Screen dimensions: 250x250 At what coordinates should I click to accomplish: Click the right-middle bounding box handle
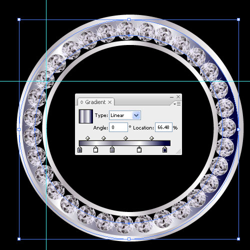[238, 129]
